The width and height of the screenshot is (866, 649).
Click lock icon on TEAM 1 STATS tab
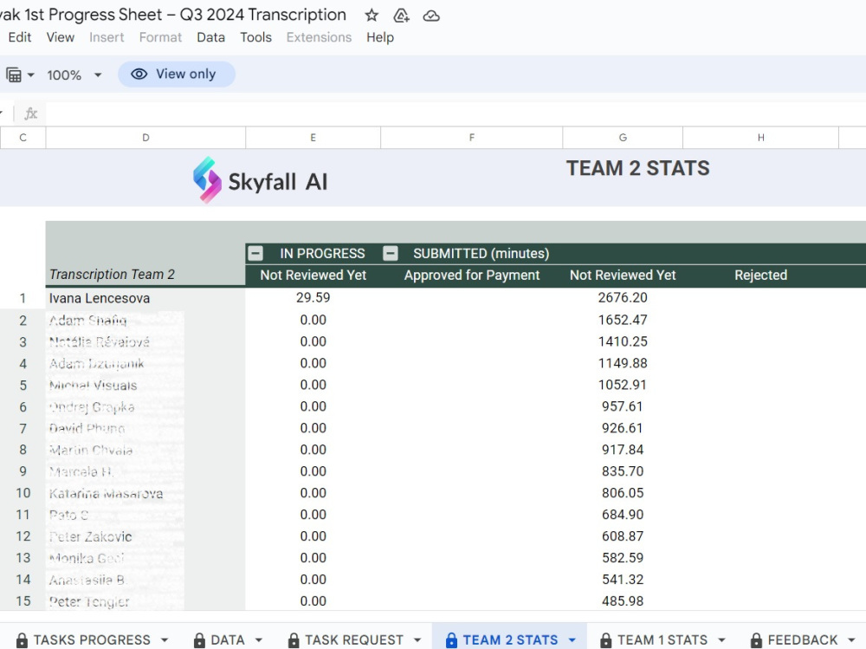click(x=606, y=640)
